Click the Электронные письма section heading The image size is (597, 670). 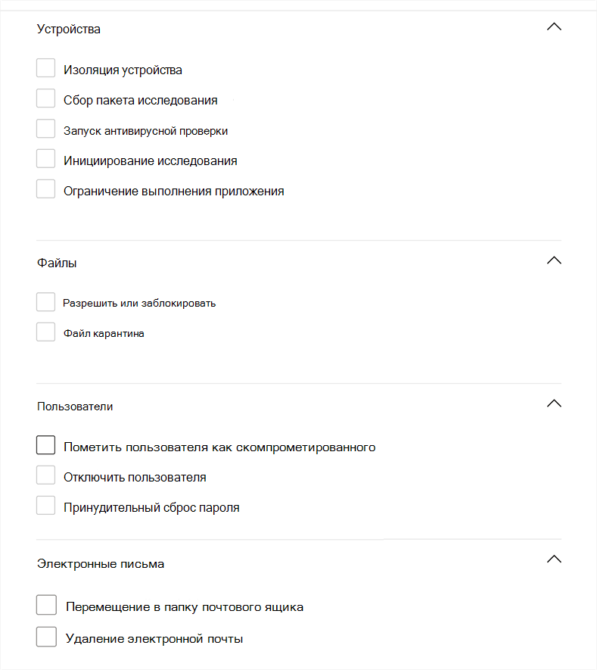(x=101, y=563)
